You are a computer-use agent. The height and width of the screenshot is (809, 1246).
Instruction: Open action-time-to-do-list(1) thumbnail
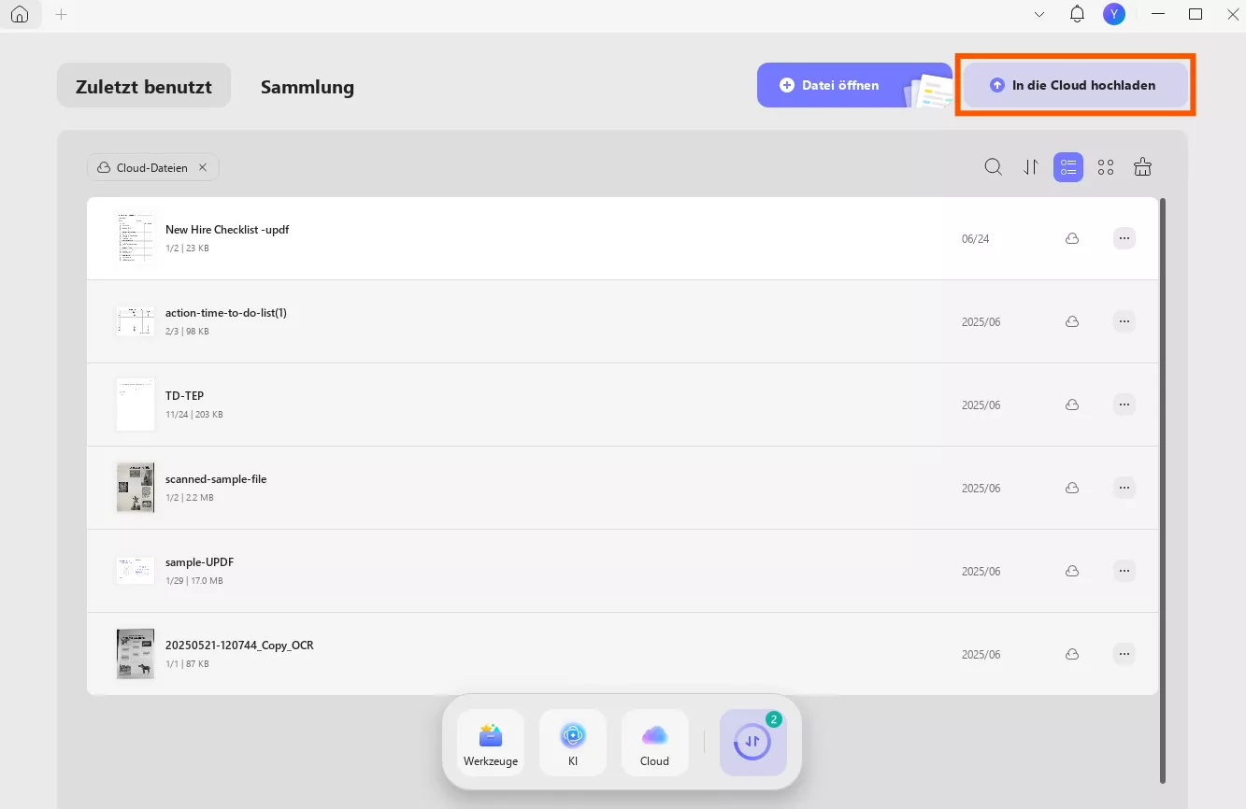click(x=136, y=321)
